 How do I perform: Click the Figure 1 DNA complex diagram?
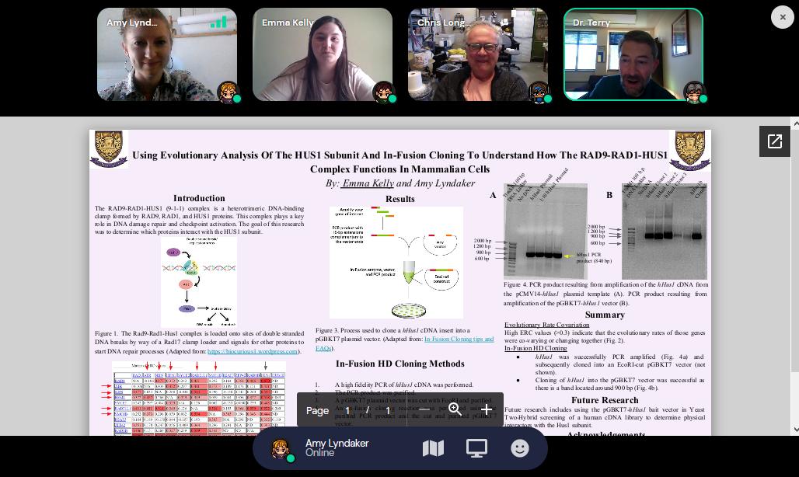[x=199, y=281]
